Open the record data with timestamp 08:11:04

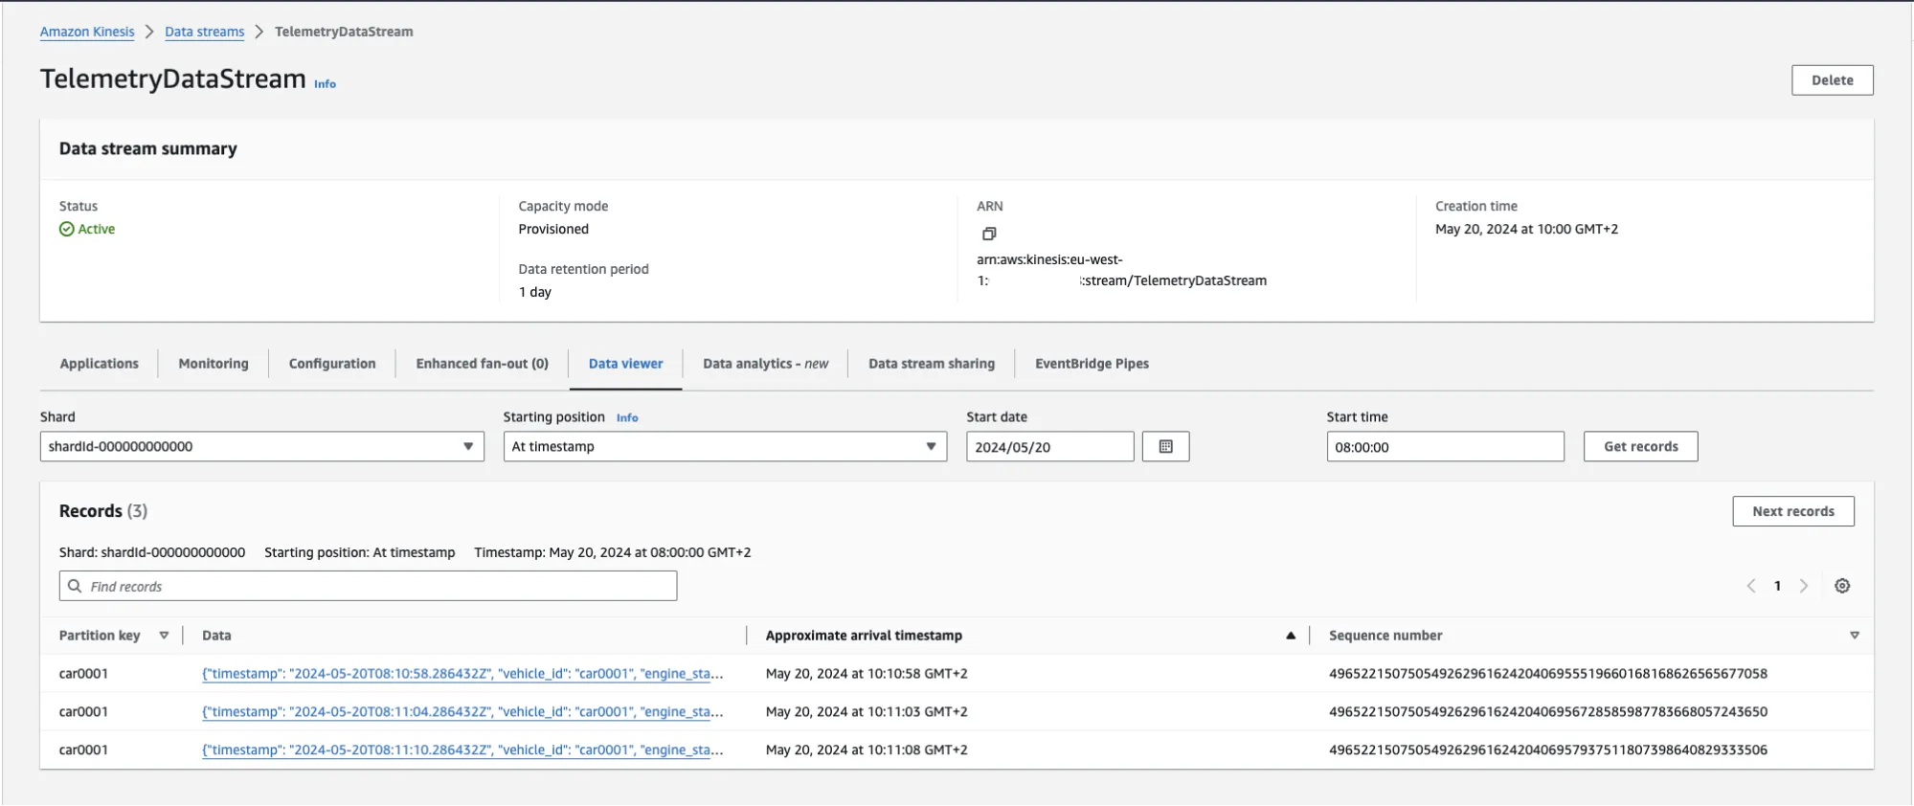[462, 712]
